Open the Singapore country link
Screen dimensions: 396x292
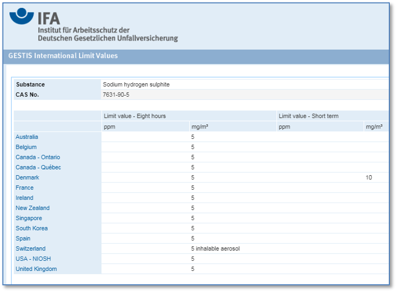coord(29,218)
